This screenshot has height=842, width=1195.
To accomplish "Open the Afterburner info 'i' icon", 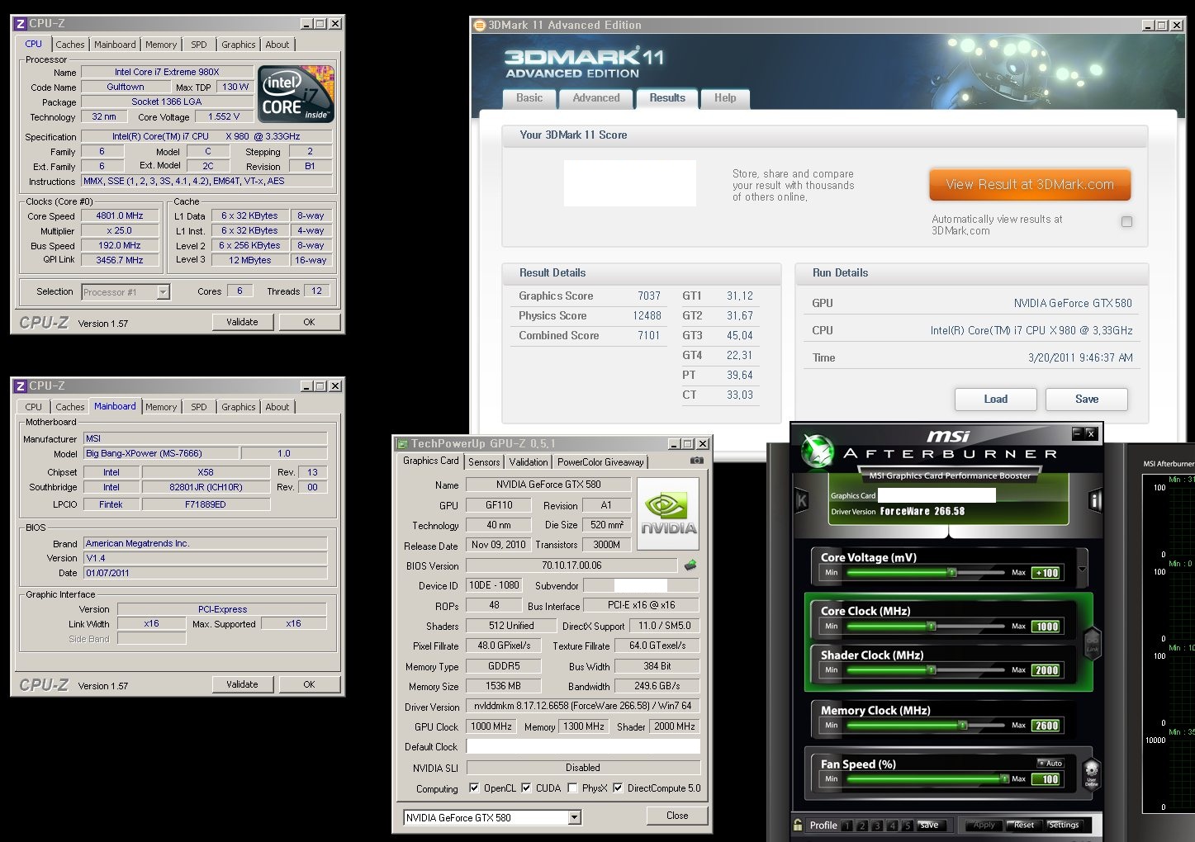I will (x=1096, y=500).
